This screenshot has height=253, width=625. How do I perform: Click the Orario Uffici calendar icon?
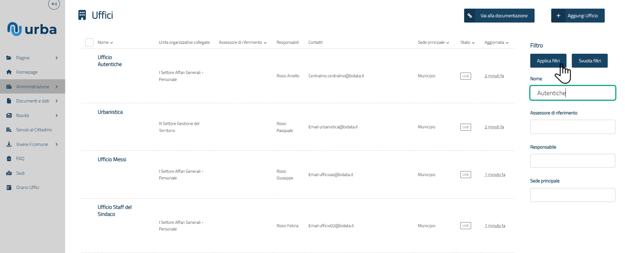click(9, 187)
